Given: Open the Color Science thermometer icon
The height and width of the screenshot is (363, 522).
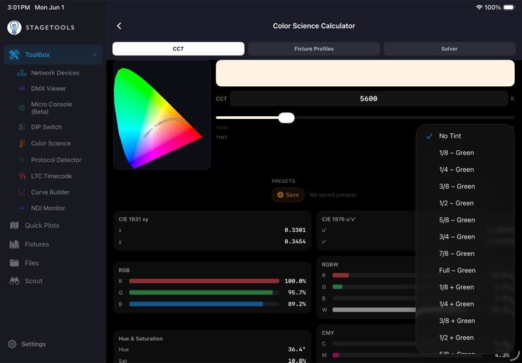Looking at the screenshot, I should [22, 144].
